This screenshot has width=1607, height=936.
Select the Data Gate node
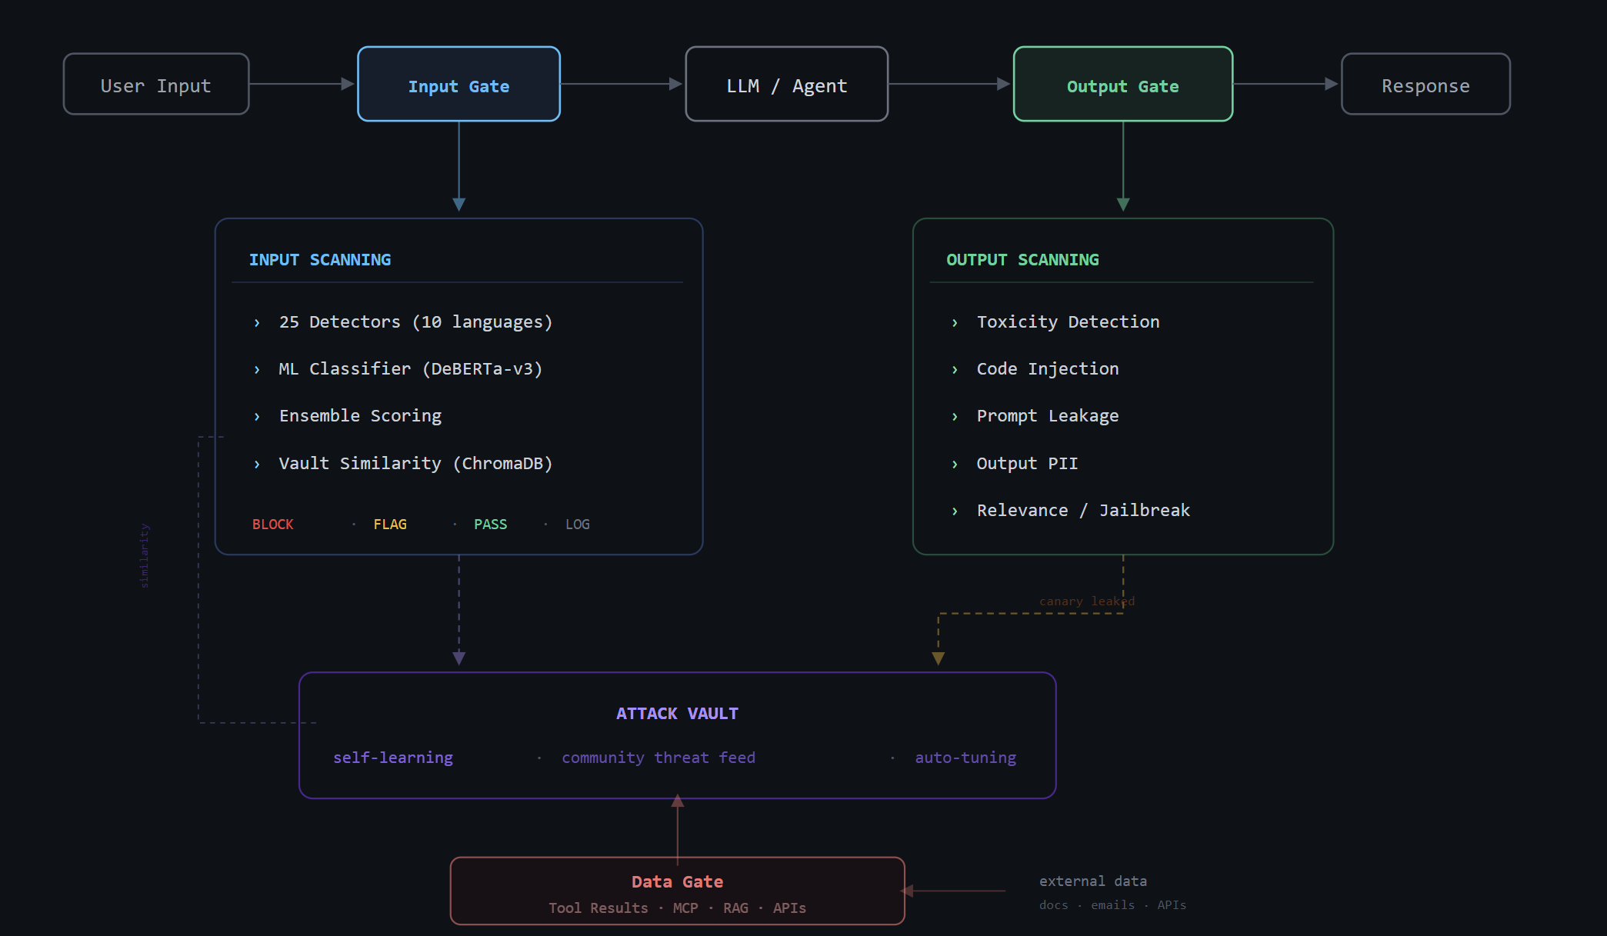[677, 881]
